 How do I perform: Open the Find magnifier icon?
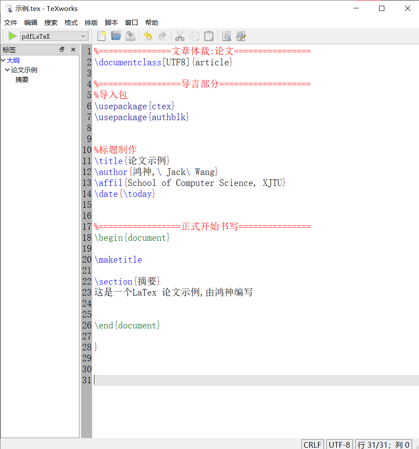[x=227, y=36]
